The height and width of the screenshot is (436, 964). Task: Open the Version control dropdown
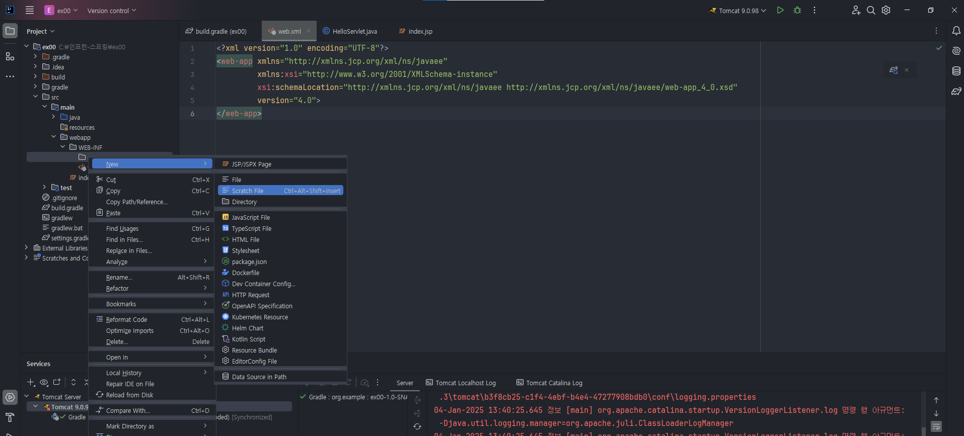[111, 11]
